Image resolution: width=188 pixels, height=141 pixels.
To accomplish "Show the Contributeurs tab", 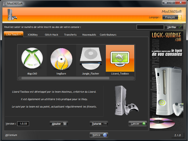I will [108, 35].
